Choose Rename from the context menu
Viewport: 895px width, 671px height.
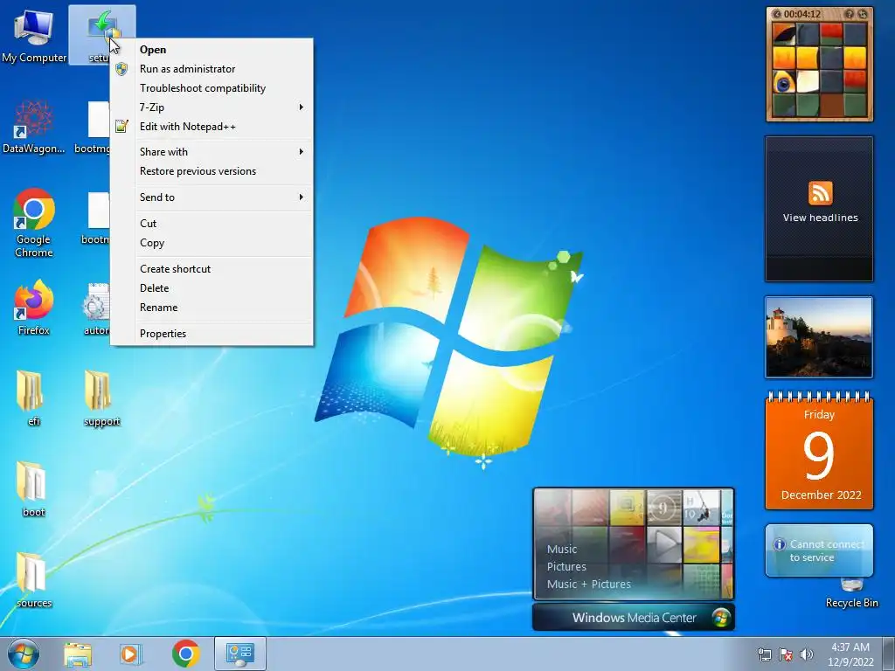(x=212, y=308)
